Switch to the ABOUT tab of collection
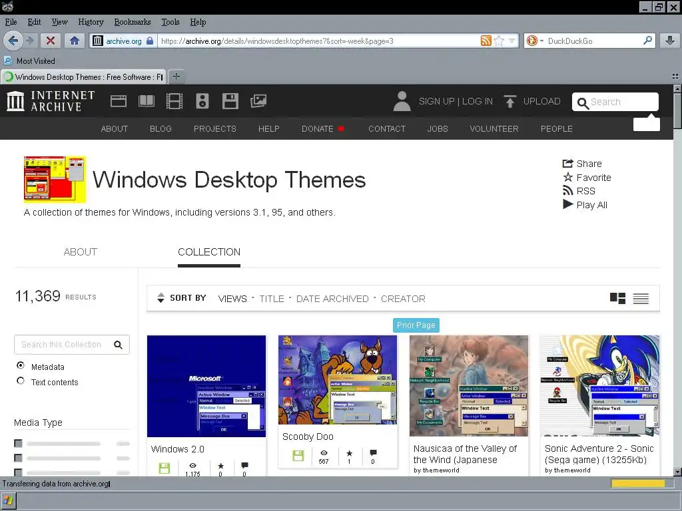 point(81,252)
